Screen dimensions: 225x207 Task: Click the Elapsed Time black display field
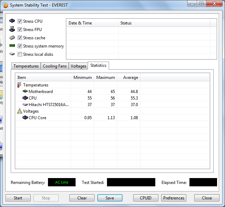tap(203, 182)
